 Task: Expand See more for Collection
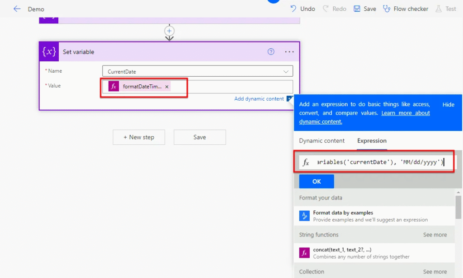[435, 272]
